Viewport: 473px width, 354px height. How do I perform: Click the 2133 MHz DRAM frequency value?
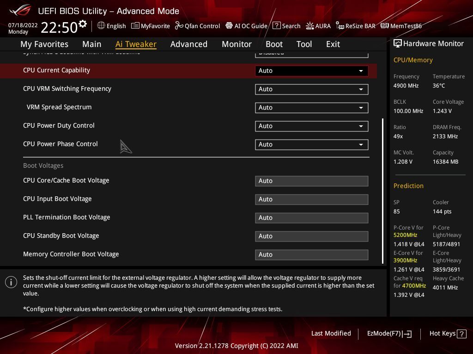445,136
